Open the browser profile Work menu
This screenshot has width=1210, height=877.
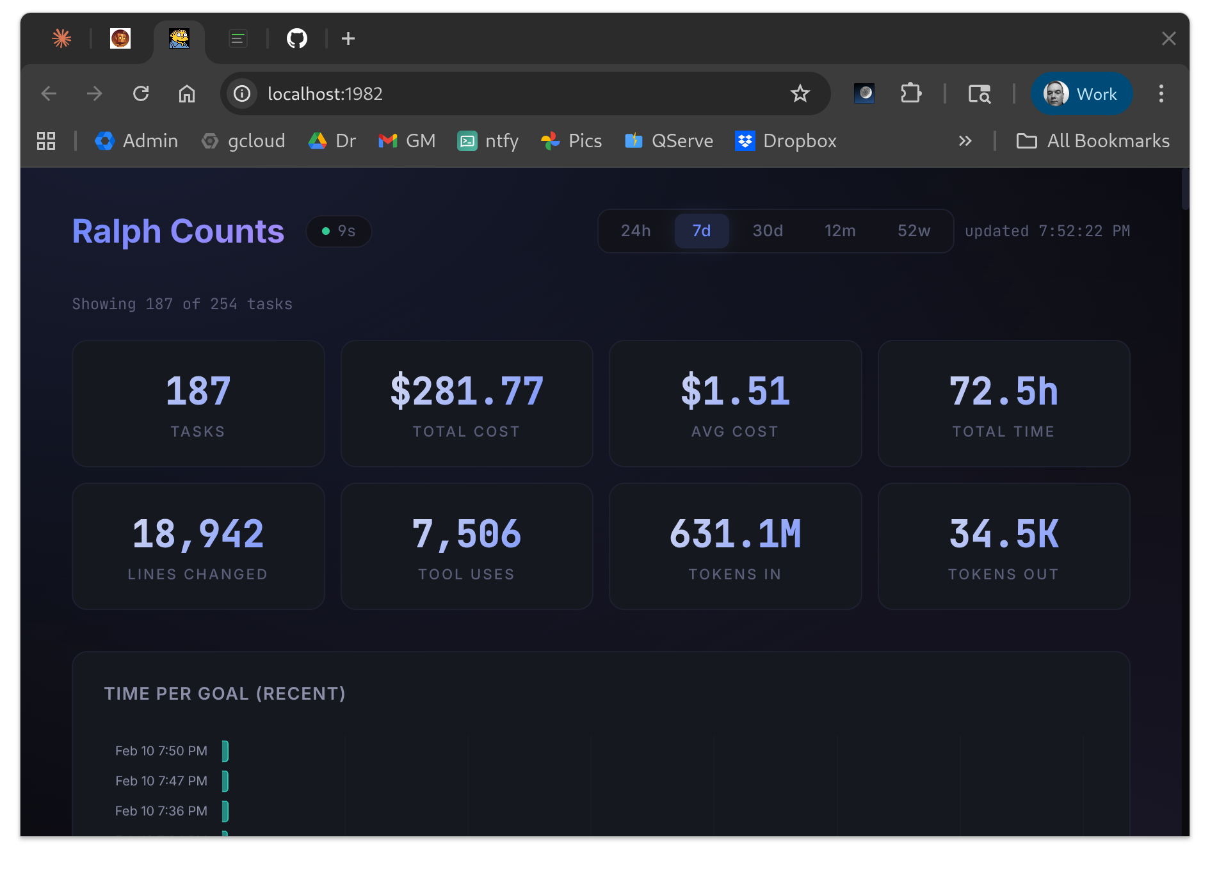(x=1081, y=93)
